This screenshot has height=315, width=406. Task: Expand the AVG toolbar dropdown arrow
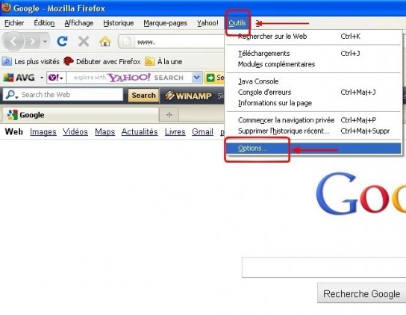42,78
